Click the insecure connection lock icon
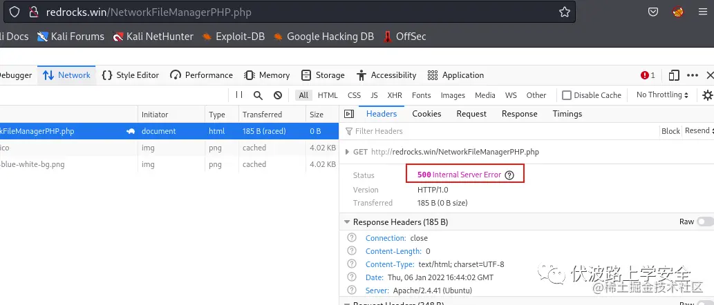Viewport: 714px width, 305px height. pyautogui.click(x=33, y=12)
